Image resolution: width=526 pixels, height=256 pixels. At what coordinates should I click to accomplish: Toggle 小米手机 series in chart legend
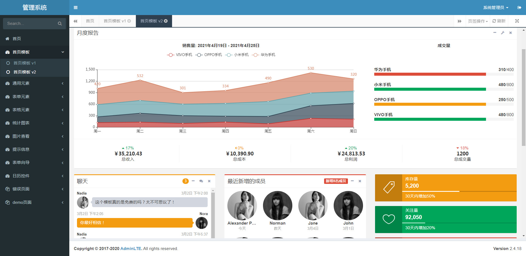237,55
